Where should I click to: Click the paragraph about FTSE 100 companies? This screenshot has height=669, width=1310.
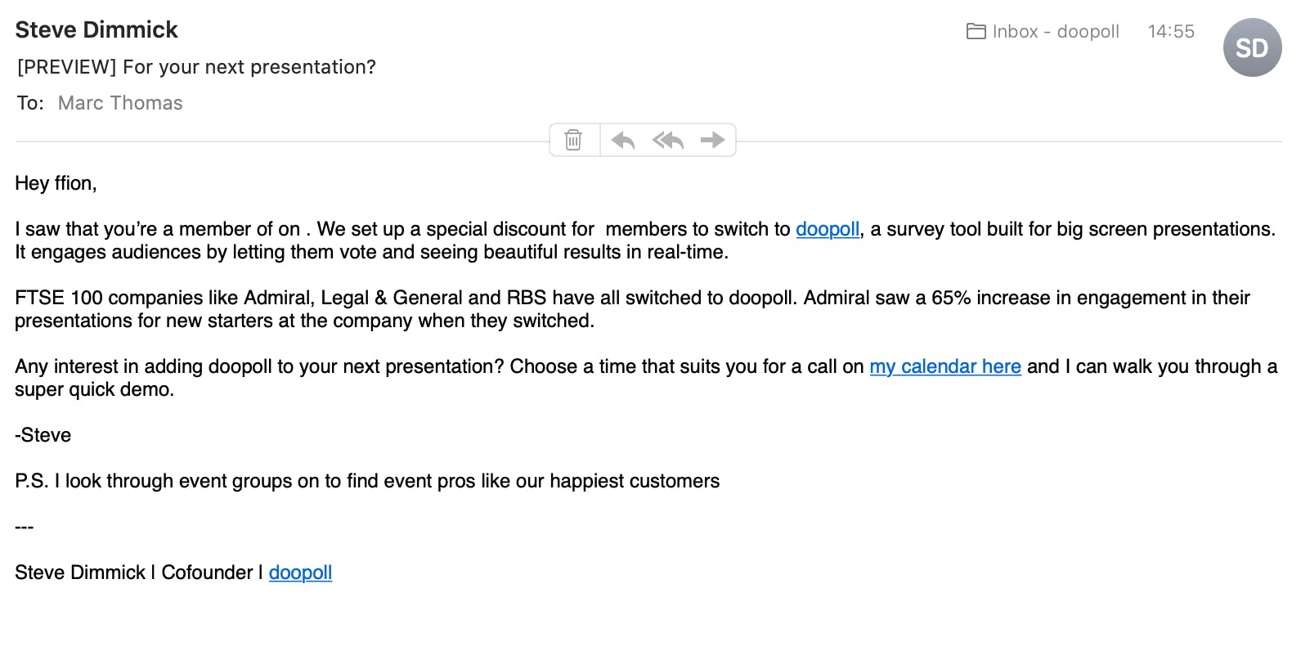pos(632,309)
